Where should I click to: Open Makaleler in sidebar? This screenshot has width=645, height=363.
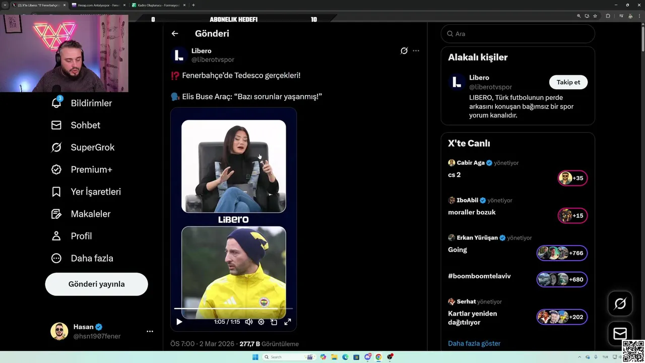coord(81,214)
